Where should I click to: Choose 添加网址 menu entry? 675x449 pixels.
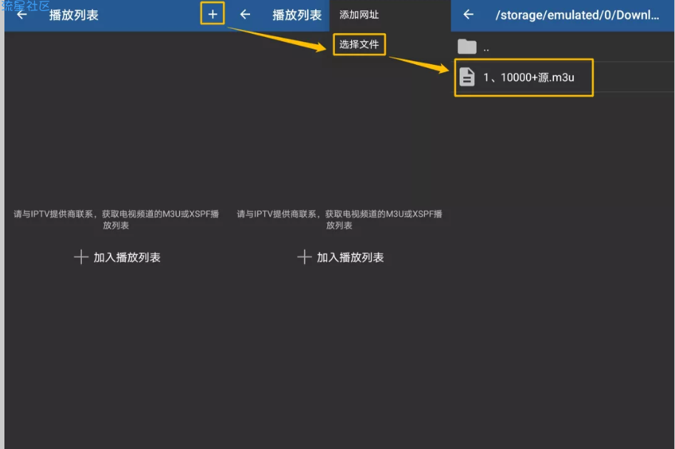[359, 15]
